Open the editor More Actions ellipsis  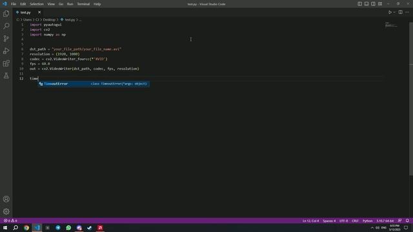[x=407, y=12]
